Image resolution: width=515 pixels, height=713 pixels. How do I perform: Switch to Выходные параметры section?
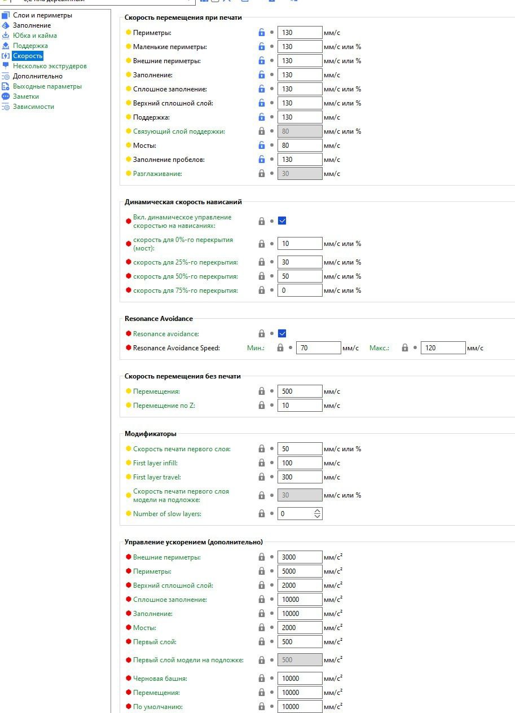[47, 86]
